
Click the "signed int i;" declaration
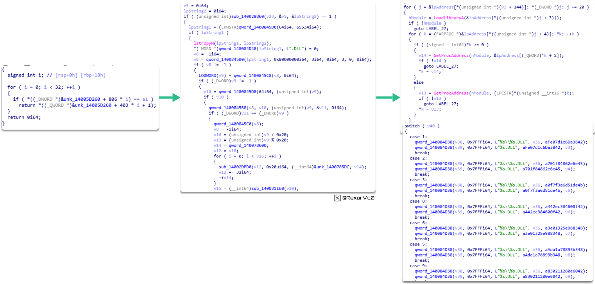[26, 75]
